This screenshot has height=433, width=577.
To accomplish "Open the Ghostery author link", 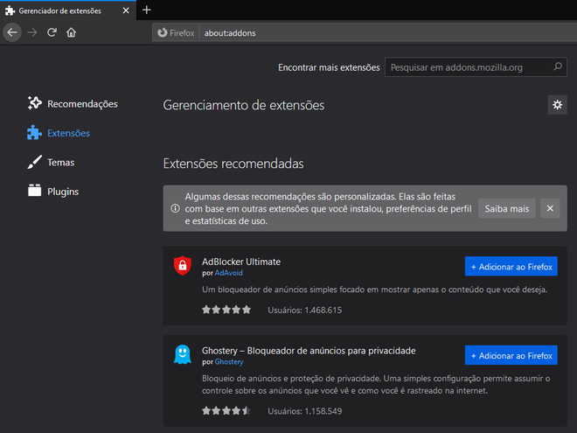I will click(x=229, y=362).
